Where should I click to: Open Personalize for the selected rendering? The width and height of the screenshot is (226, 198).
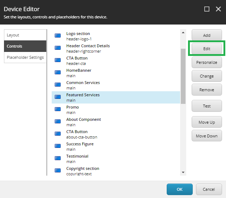tap(206, 62)
